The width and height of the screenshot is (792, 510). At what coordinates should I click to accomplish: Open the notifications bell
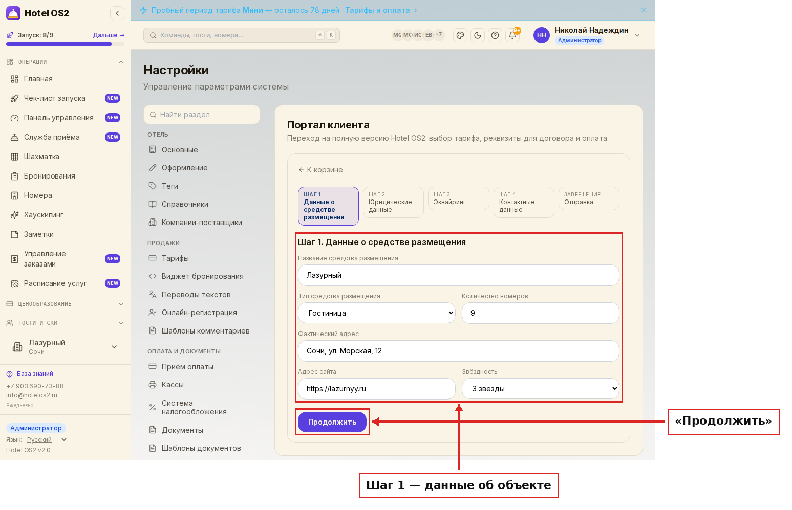[512, 35]
